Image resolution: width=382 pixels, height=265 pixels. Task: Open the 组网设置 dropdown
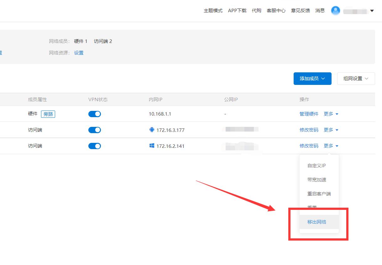click(356, 79)
